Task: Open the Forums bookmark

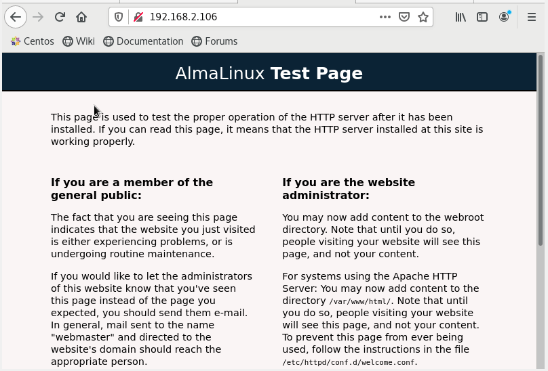Action: pos(214,41)
